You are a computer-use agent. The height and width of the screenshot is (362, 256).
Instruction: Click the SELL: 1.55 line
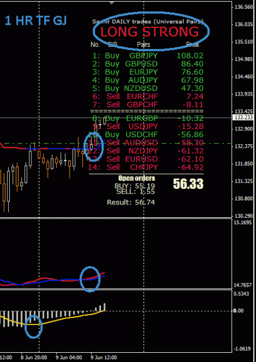136,191
